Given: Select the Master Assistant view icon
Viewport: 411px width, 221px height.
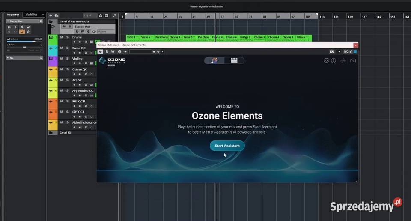Looking at the screenshot, I should click(x=214, y=60).
